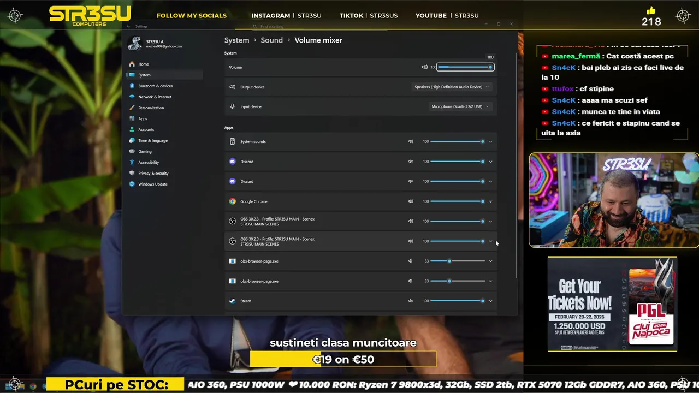Expand the Google Chrome row
699x393 pixels.
[x=490, y=201]
